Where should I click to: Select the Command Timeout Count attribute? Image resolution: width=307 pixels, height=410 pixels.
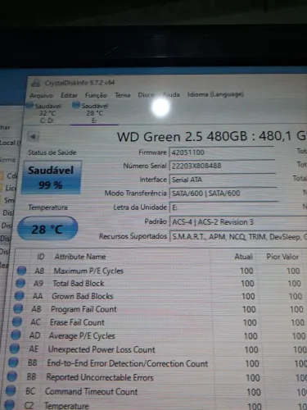coord(92,392)
